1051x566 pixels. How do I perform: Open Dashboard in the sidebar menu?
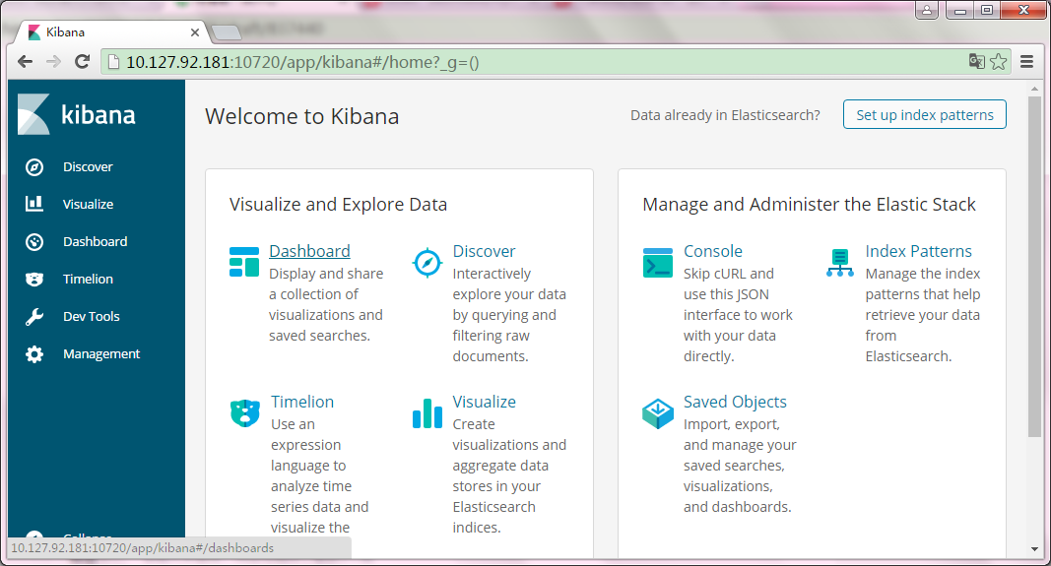96,242
